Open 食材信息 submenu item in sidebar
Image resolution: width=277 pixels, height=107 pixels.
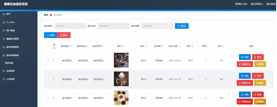click(x=9, y=63)
